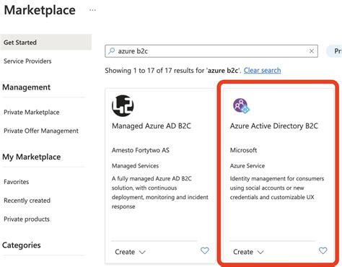Expand Create dropdown on Azure Active Directory B2C
Viewport: 342px width, 267px height.
pyautogui.click(x=248, y=252)
